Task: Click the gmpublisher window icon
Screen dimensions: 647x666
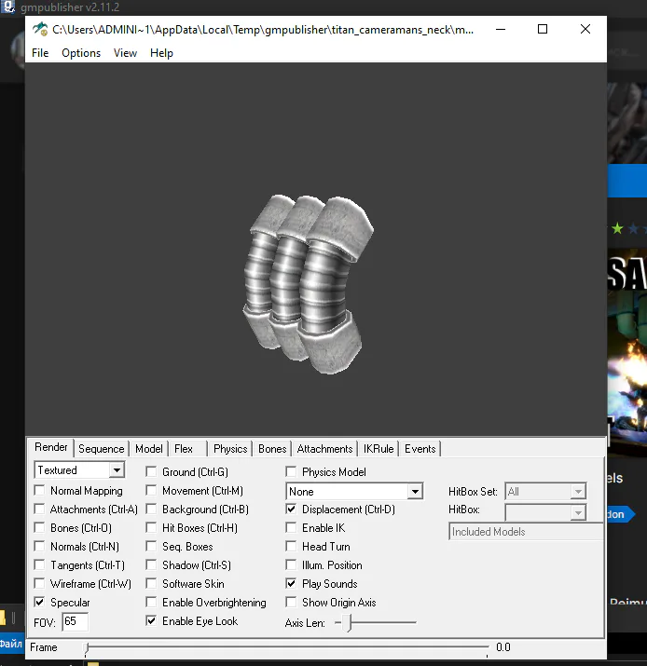Action: pos(8,7)
